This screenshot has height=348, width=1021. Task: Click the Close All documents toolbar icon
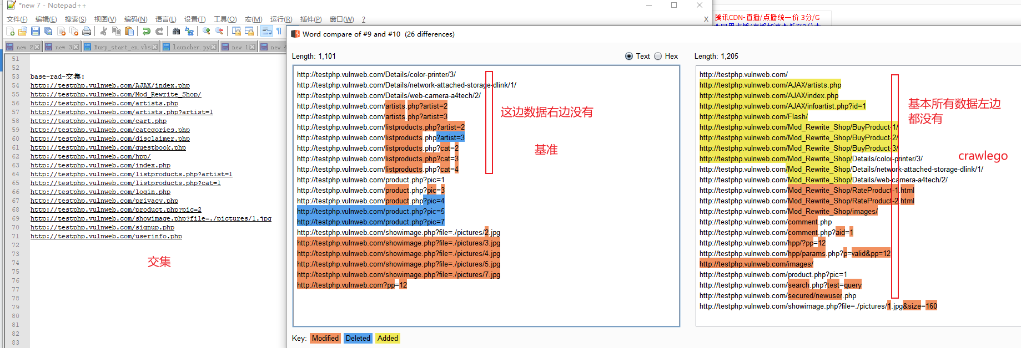[x=74, y=31]
